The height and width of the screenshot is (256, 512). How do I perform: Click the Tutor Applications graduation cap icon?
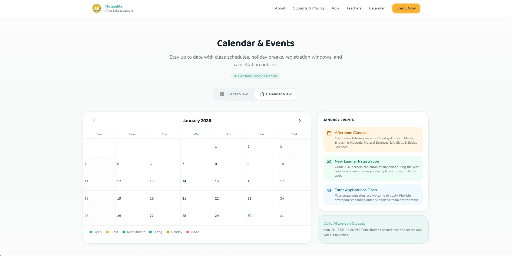[x=329, y=190]
